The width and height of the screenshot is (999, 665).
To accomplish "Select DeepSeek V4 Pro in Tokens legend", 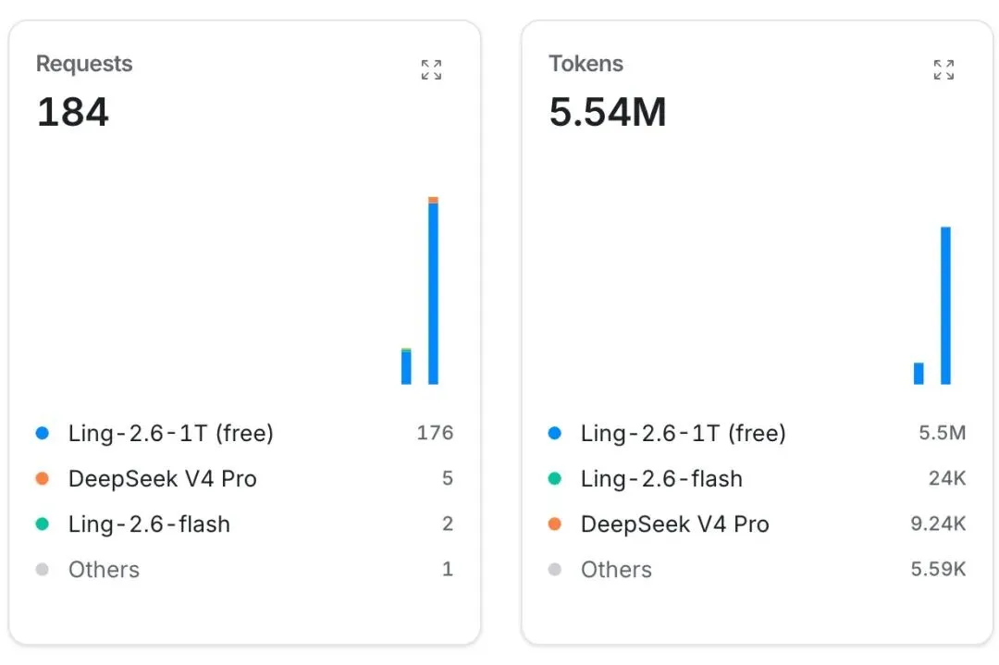I will (x=674, y=524).
